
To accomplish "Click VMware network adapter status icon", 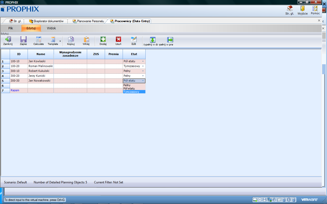I will [269, 200].
